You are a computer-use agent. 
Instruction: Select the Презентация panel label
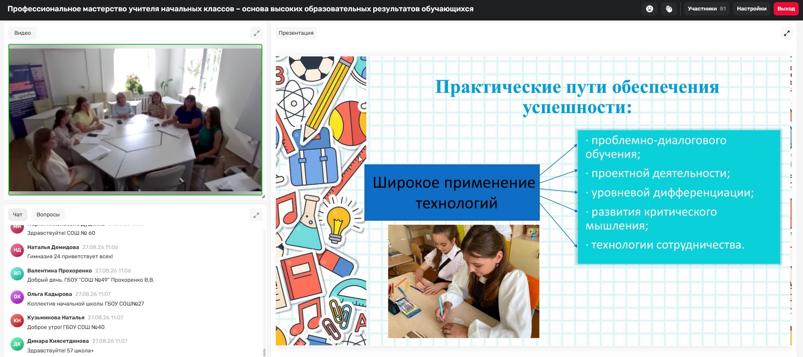pos(296,33)
